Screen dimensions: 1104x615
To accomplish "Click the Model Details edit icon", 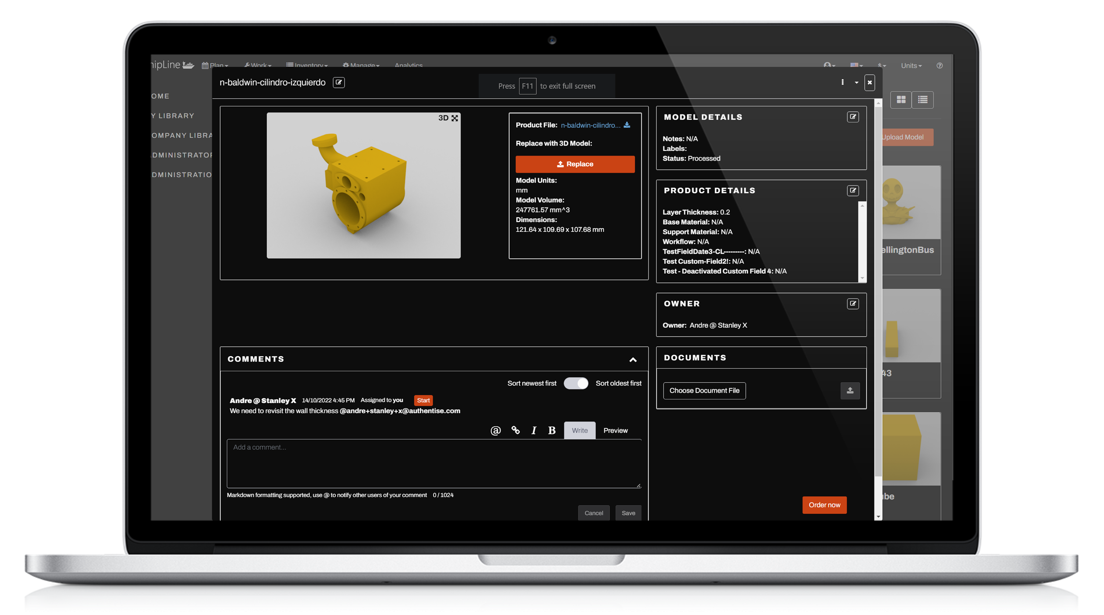I will click(853, 117).
